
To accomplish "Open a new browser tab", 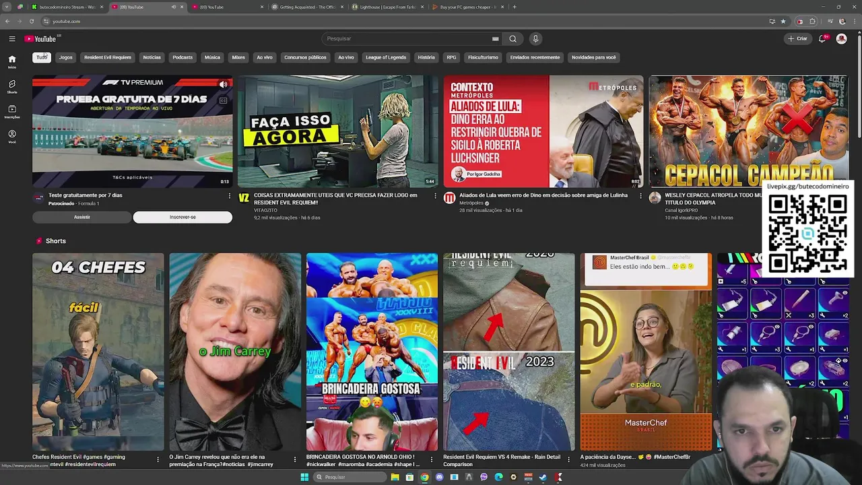I will point(515,7).
